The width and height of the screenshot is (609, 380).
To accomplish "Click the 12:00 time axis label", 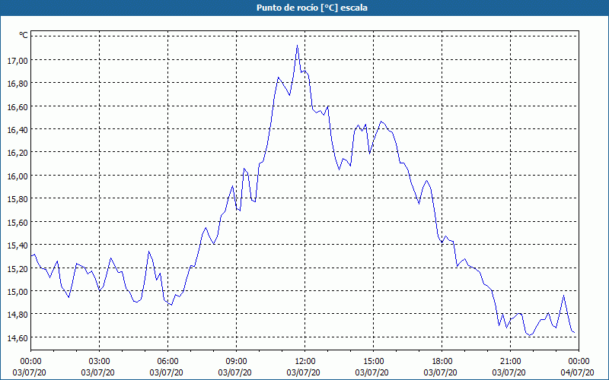I will pos(305,362).
